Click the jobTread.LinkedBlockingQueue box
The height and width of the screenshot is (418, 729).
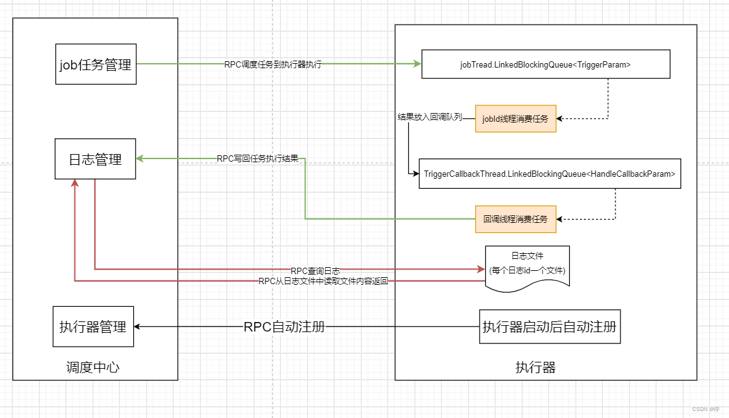point(545,64)
